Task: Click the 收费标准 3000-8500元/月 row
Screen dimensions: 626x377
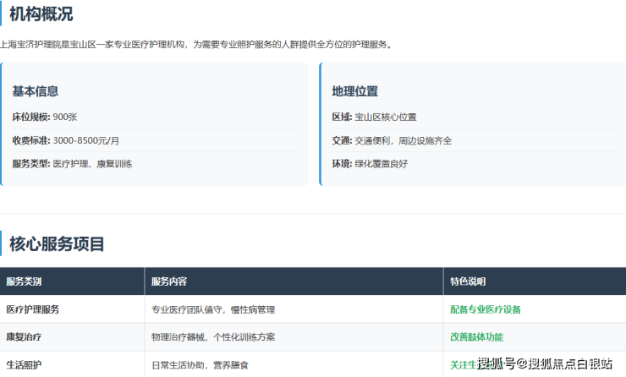Action: coord(65,140)
